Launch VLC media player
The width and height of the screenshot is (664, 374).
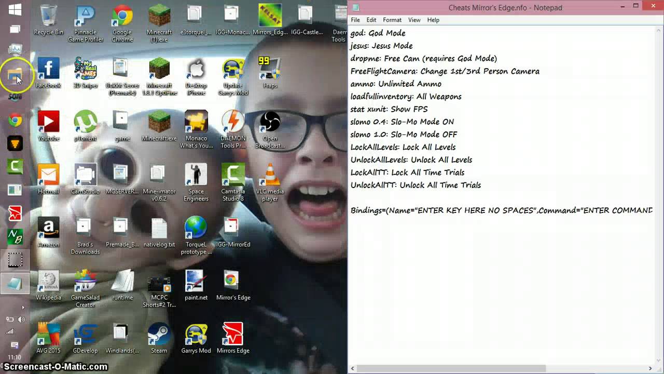pyautogui.click(x=270, y=182)
